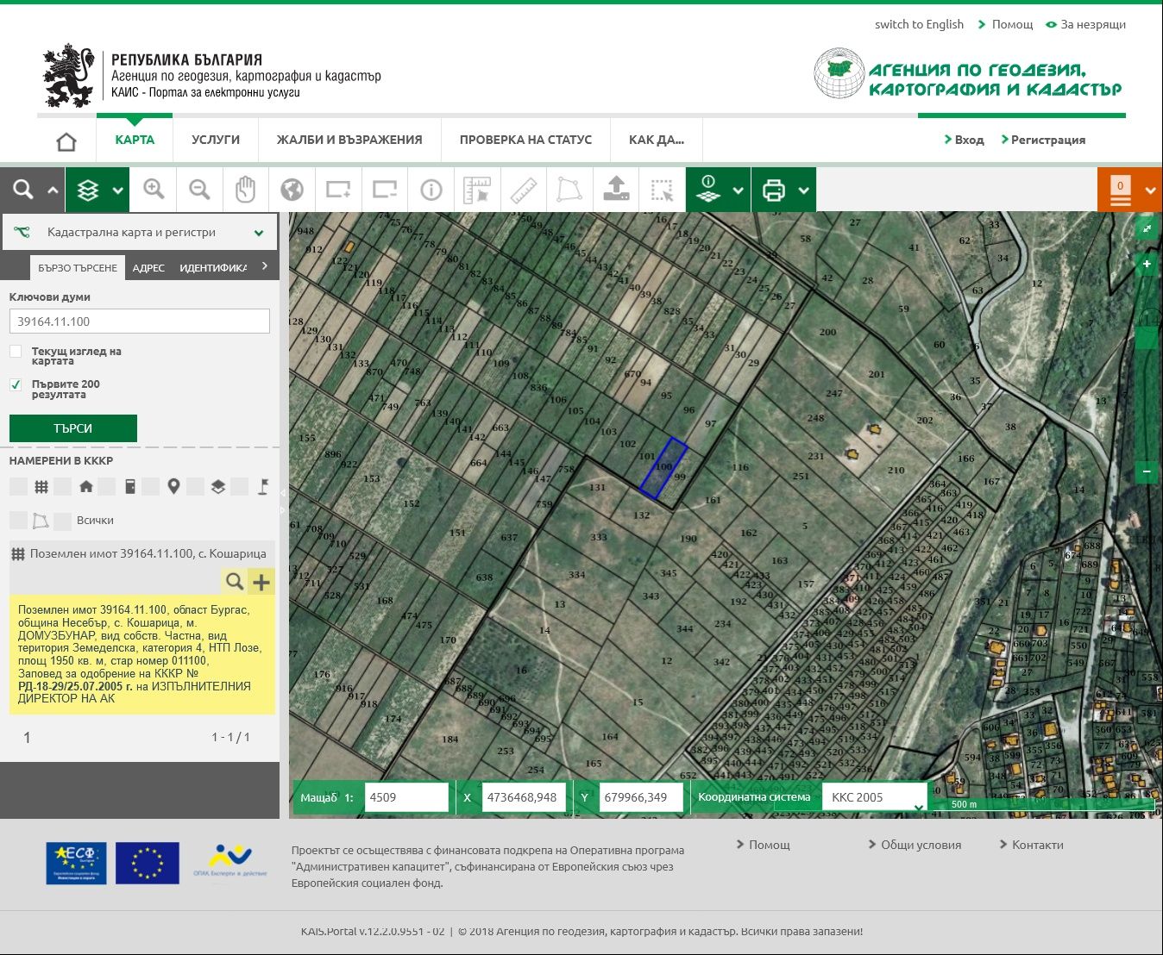The height and width of the screenshot is (955, 1163).
Task: Open the coordinate system 'ККС 2005' dropdown
Action: click(x=873, y=797)
